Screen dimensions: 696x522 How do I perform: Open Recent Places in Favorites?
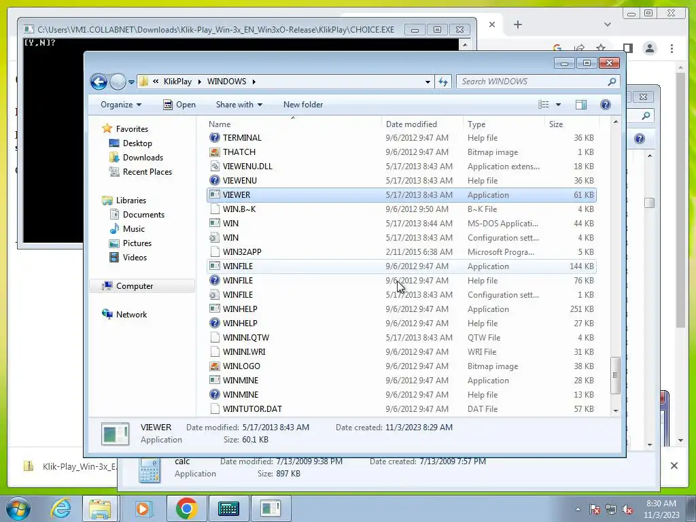point(147,172)
